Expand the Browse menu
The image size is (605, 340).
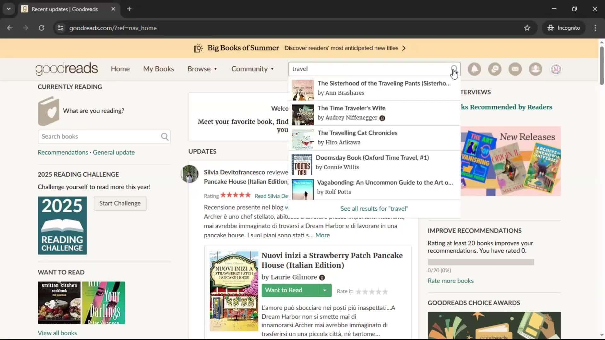tap(202, 69)
